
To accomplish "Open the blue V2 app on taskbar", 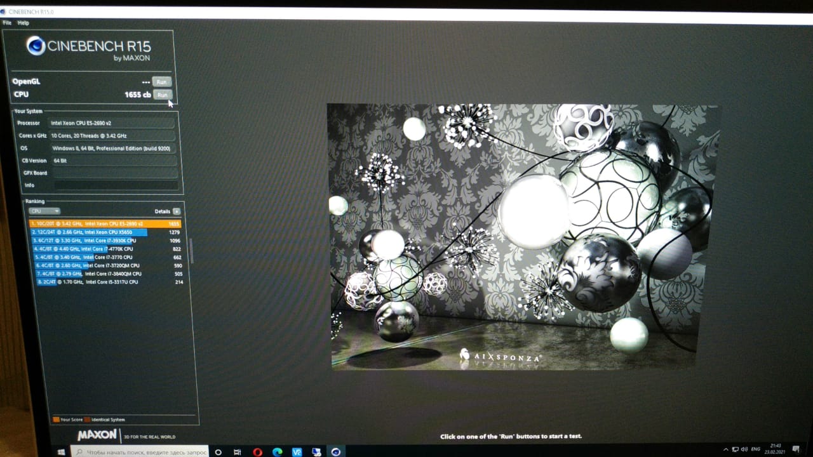I will [x=297, y=452].
